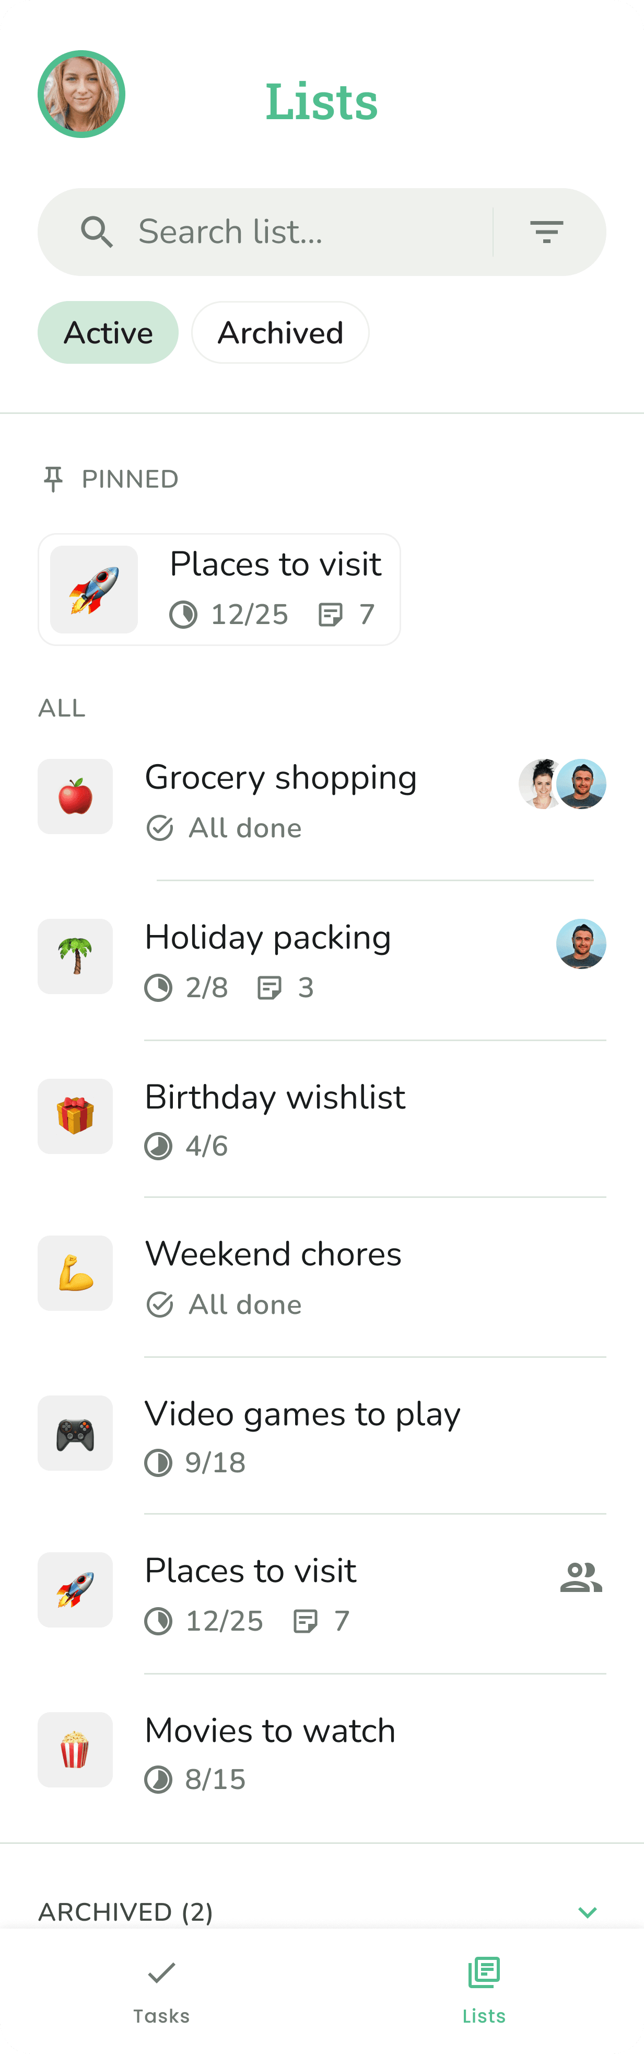Click the pin icon next to PINNED

[x=53, y=478]
